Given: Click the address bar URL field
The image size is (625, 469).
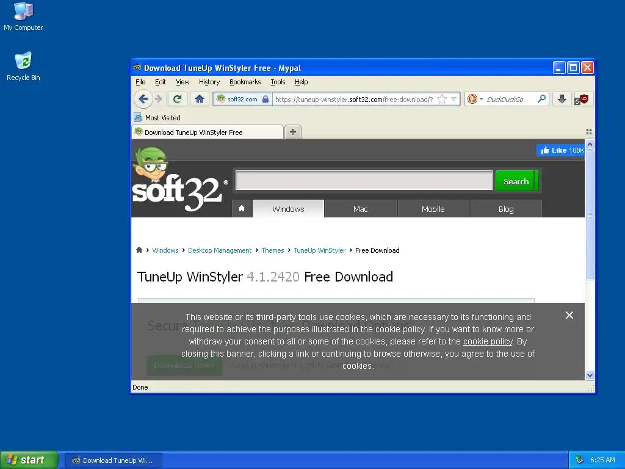Looking at the screenshot, I should [354, 100].
